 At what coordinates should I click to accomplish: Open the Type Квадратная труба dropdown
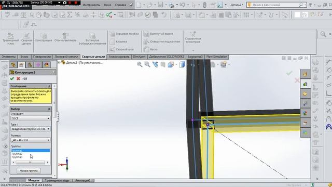point(31,129)
